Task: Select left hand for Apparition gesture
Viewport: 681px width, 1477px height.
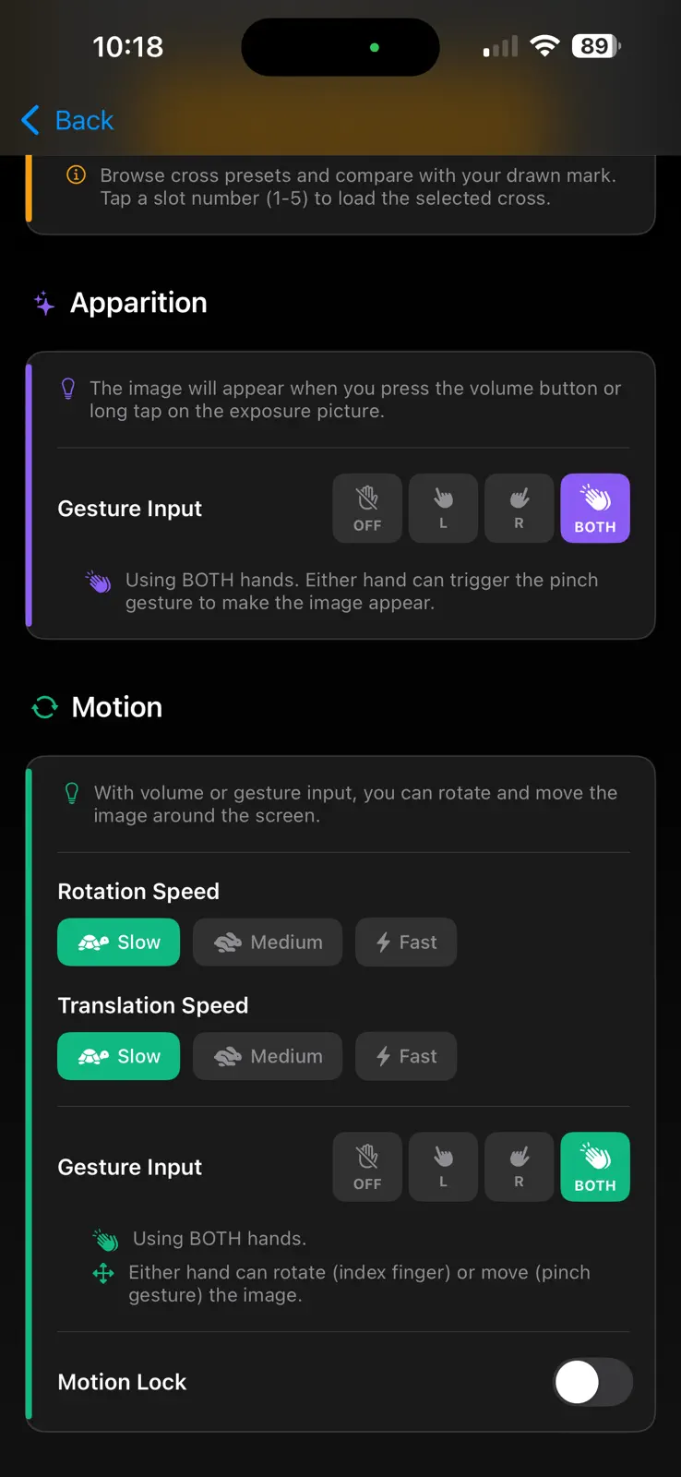Action: point(443,509)
